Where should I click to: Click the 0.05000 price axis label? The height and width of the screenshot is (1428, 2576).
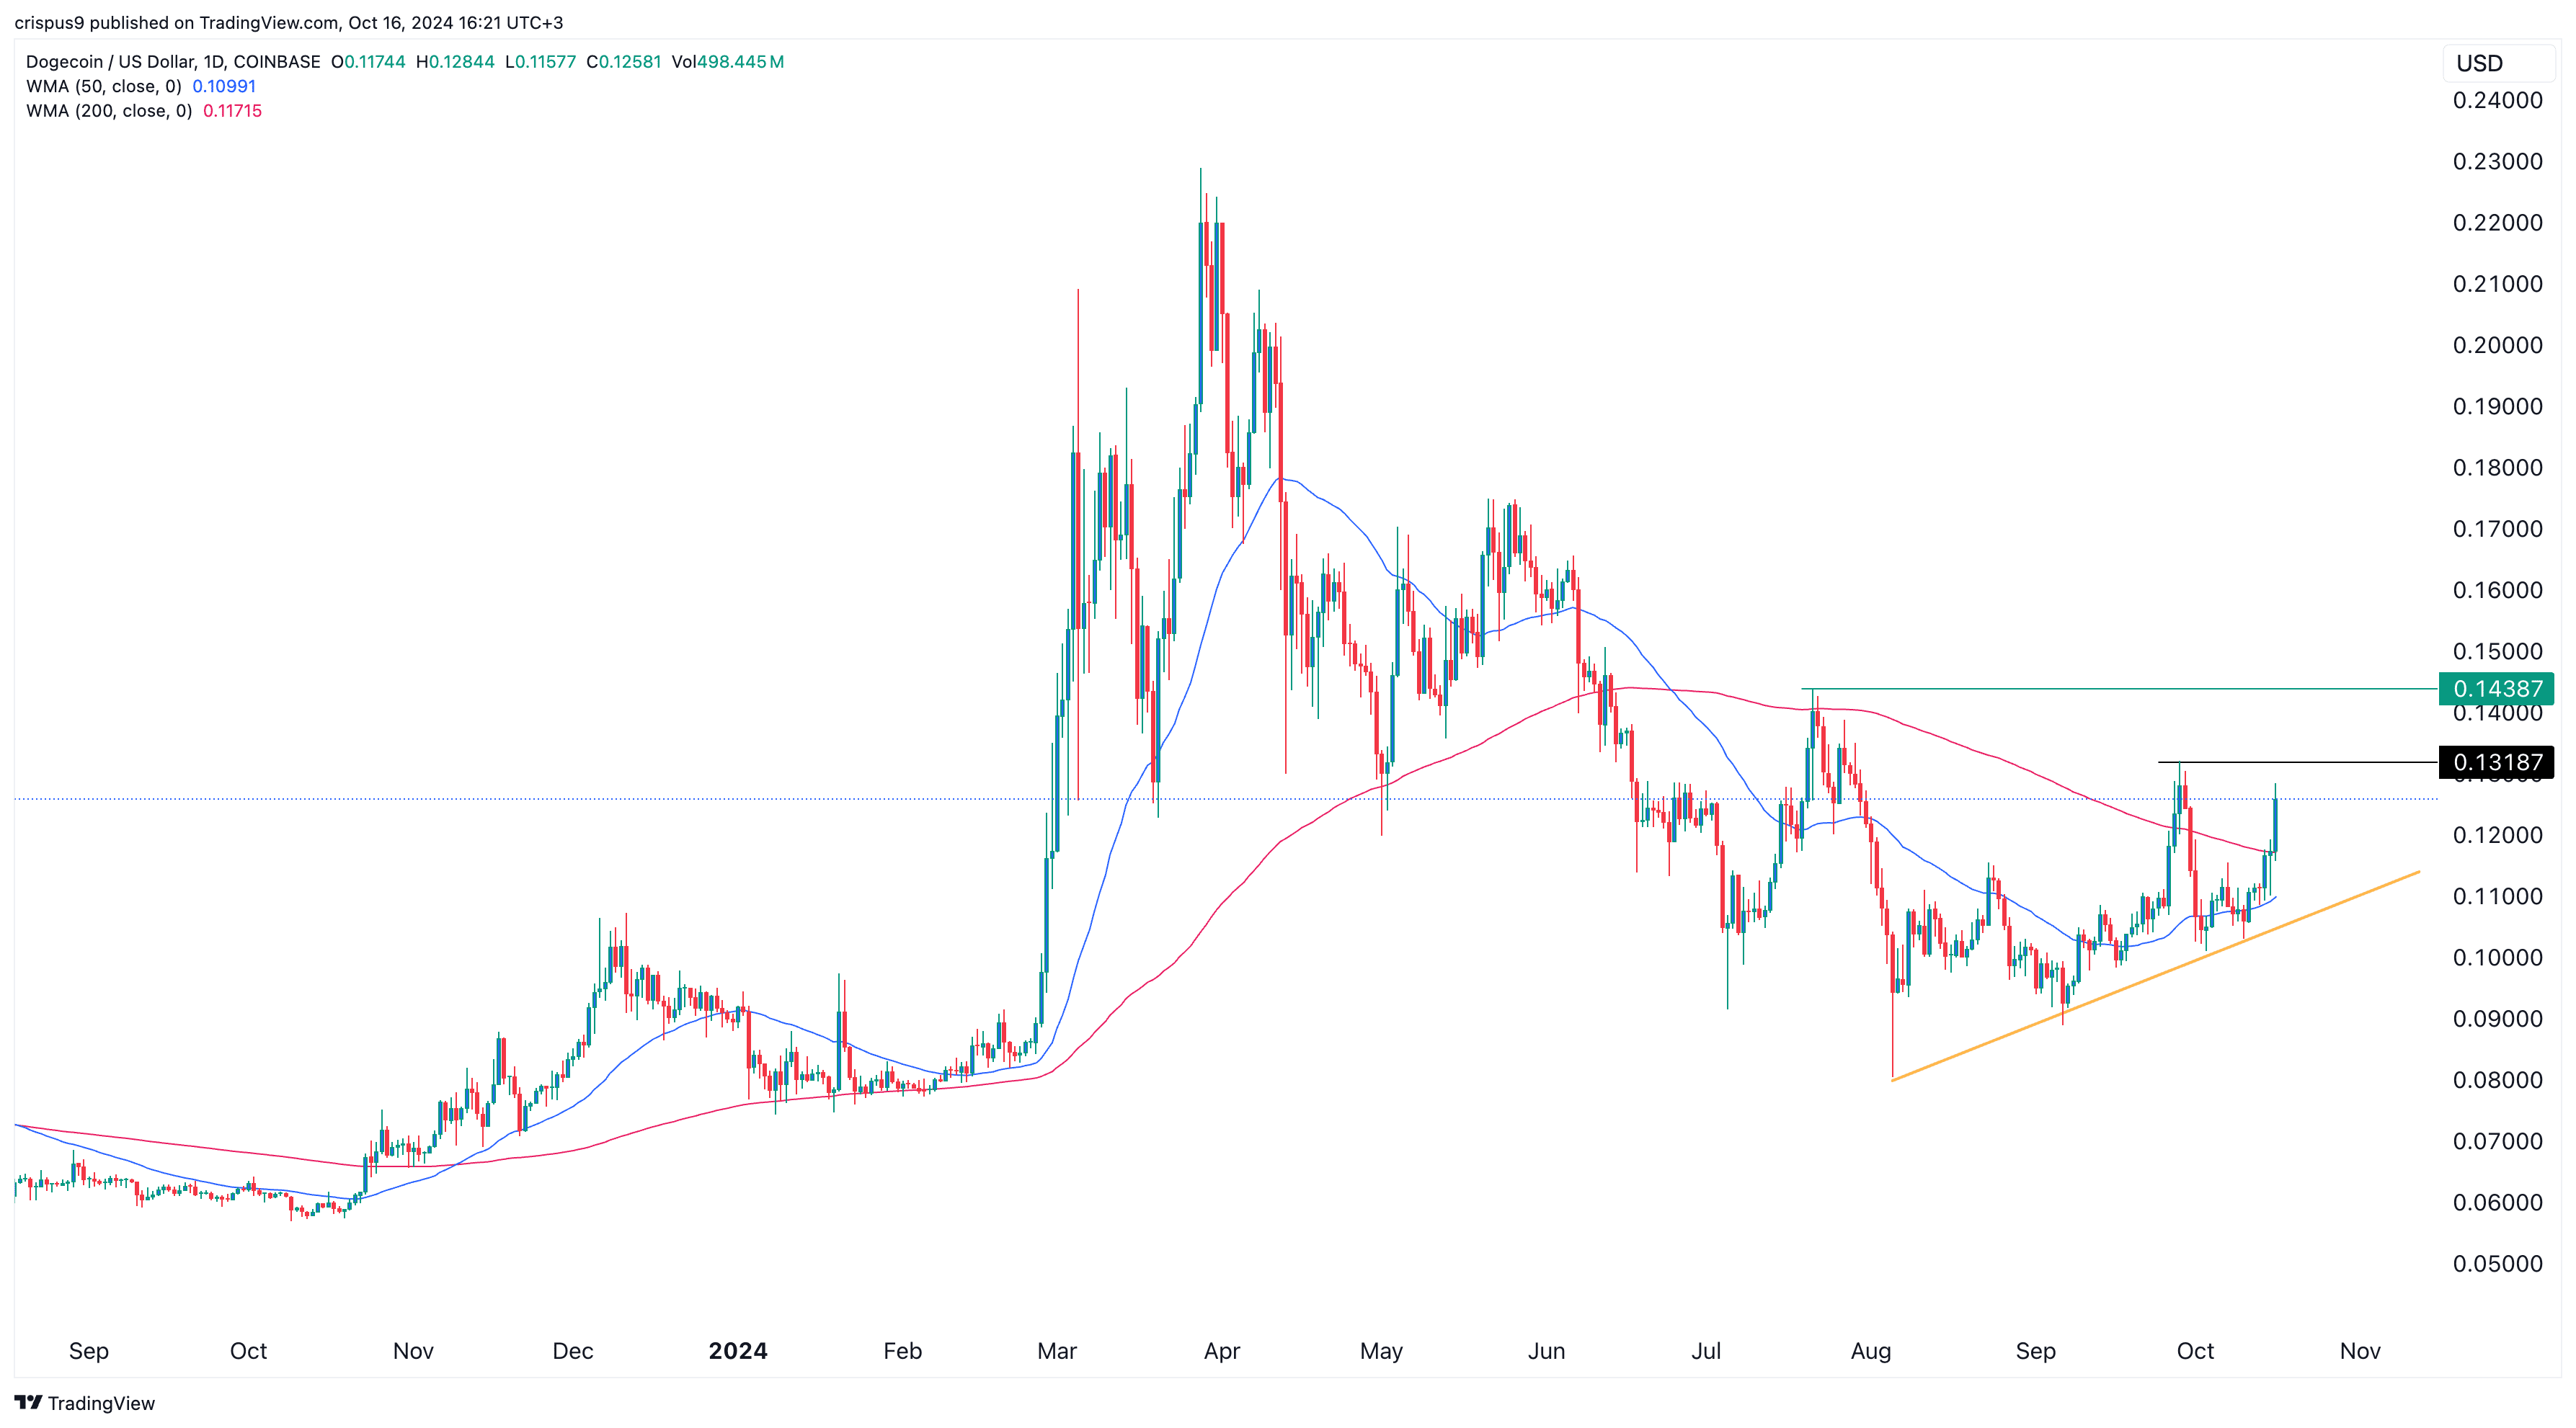tap(2497, 1263)
